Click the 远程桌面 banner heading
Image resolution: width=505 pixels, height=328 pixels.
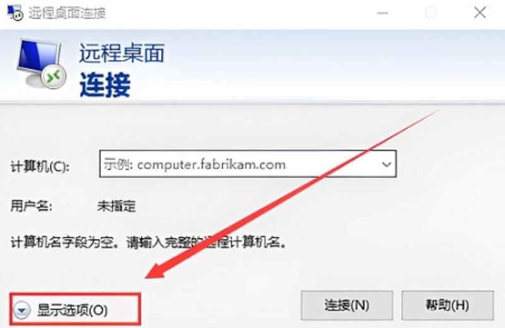122,53
